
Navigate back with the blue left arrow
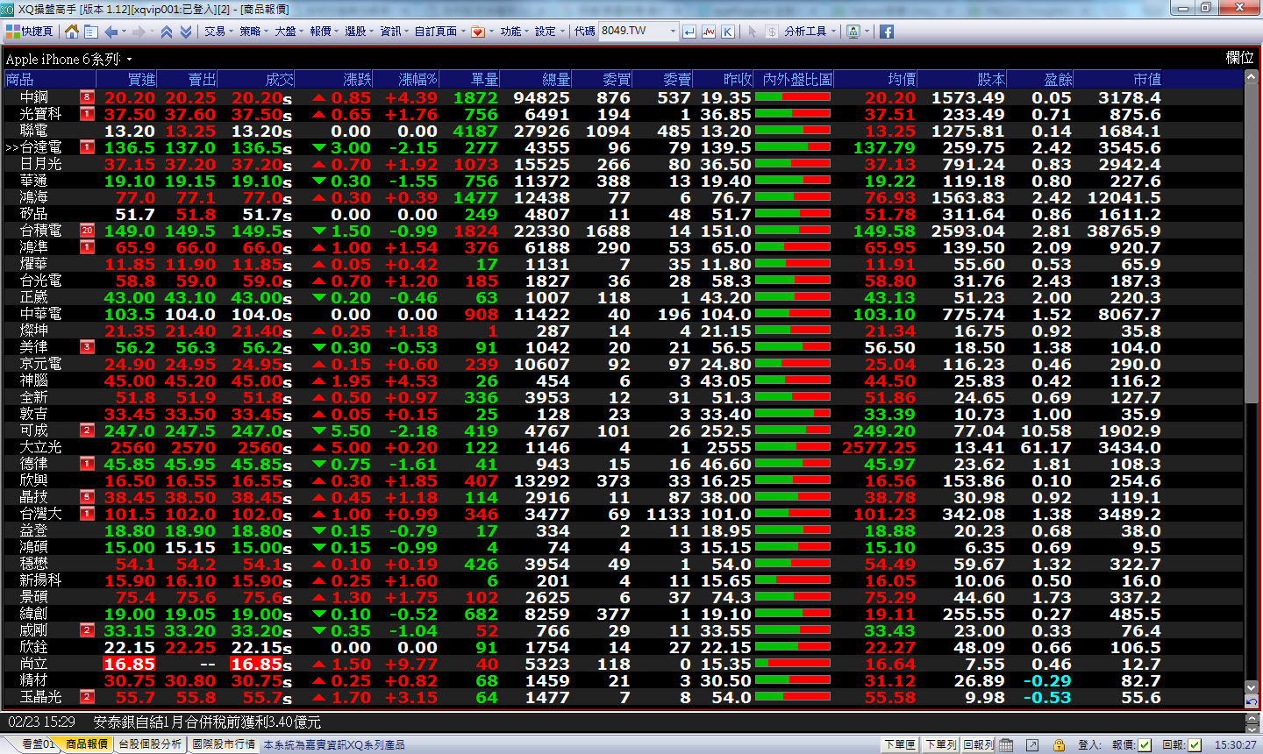111,32
